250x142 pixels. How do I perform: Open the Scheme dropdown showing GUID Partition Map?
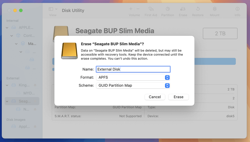[133, 85]
